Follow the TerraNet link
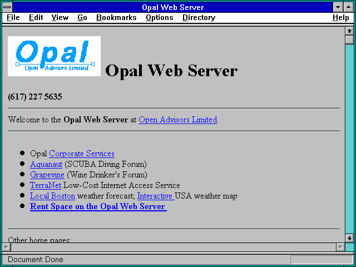The width and height of the screenshot is (356, 267). coord(46,185)
